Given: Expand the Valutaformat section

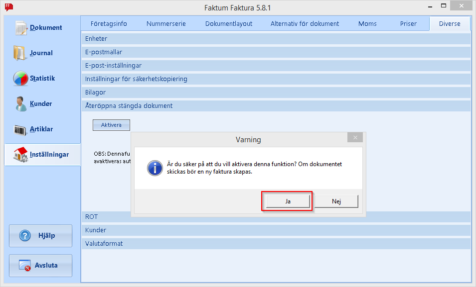Looking at the screenshot, I should coord(276,244).
